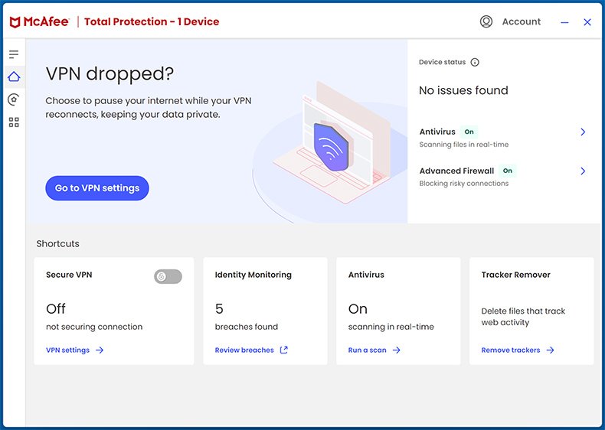
Task: Expand the Advanced Firewall status chevron
Action: click(x=583, y=171)
